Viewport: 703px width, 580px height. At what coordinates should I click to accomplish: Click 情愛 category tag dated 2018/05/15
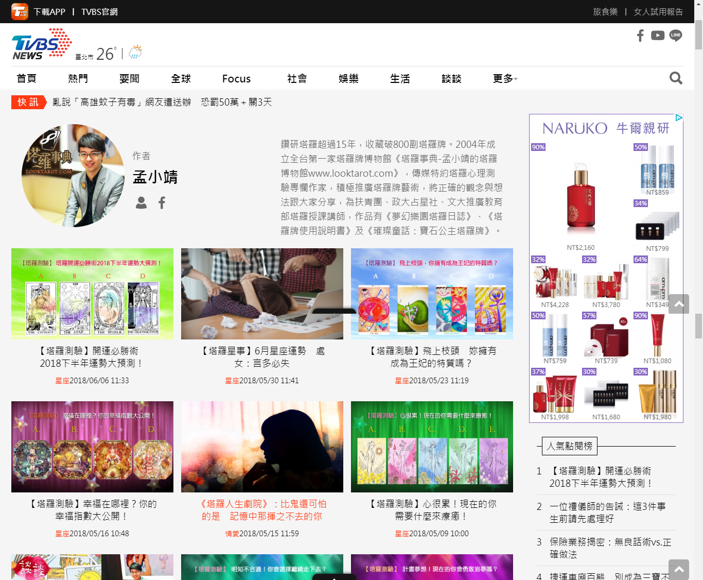[232, 534]
